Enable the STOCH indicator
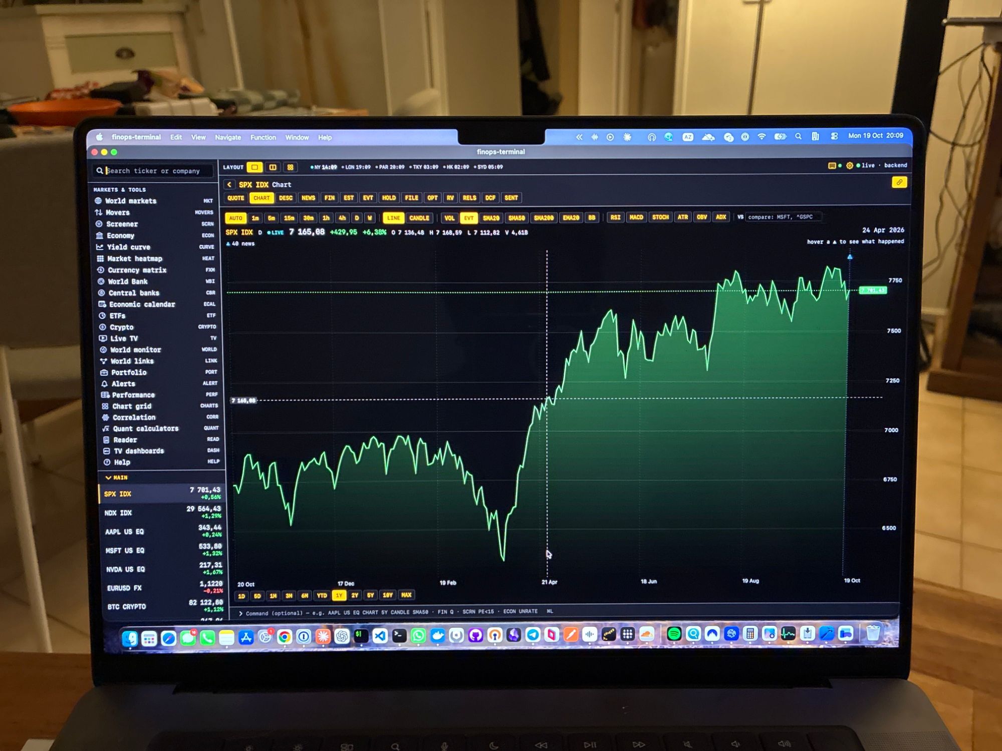Screen dimensions: 1002x751 660,217
